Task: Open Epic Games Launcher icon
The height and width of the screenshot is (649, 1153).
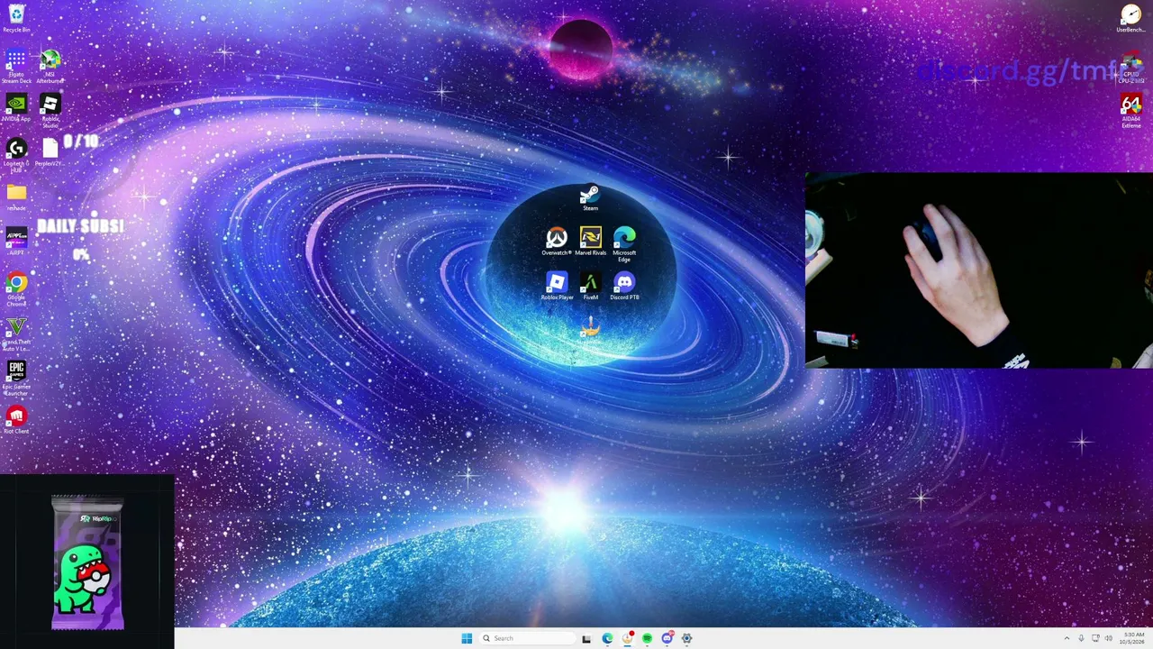Action: point(16,379)
